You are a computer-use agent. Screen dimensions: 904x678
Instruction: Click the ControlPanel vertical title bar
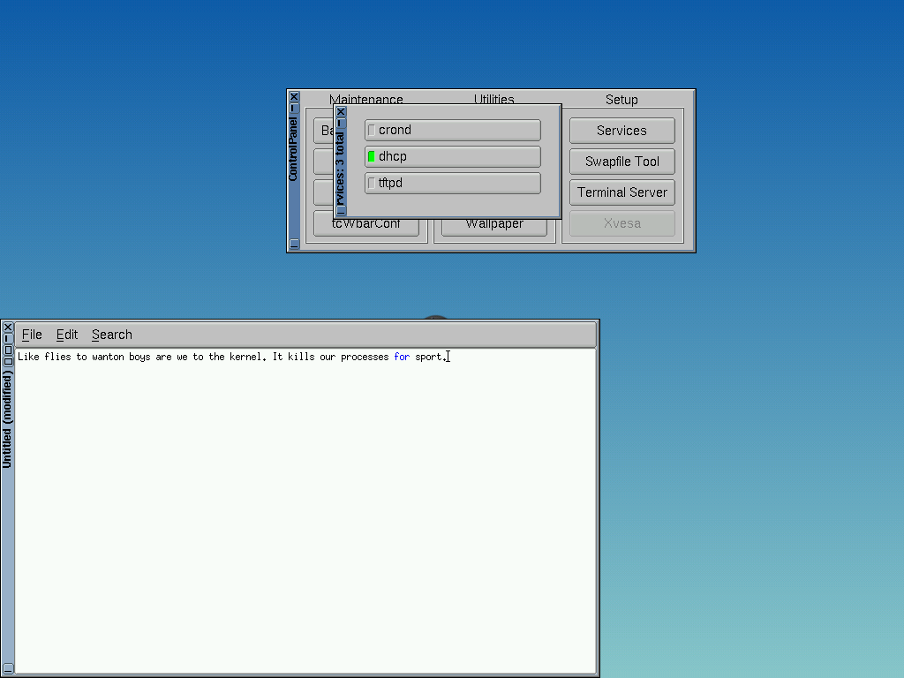[x=293, y=176]
